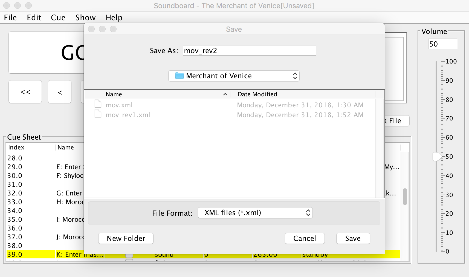This screenshot has height=277, width=469.
Task: Click the folder icon in location dropdown
Action: coord(180,76)
